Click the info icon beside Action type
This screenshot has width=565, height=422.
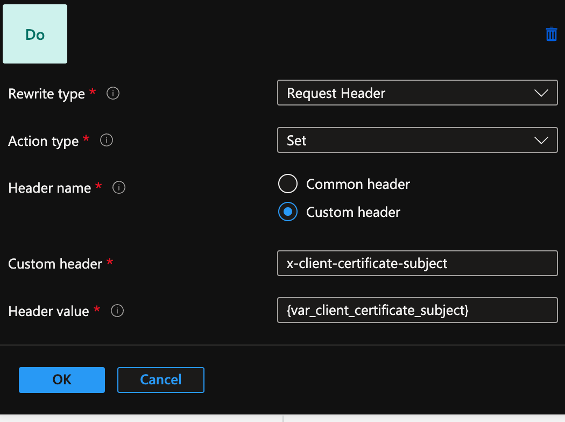(107, 140)
